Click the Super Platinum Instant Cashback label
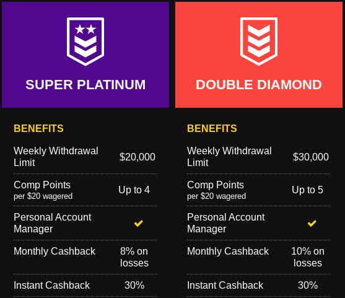The width and height of the screenshot is (345, 298). pyautogui.click(x=51, y=285)
